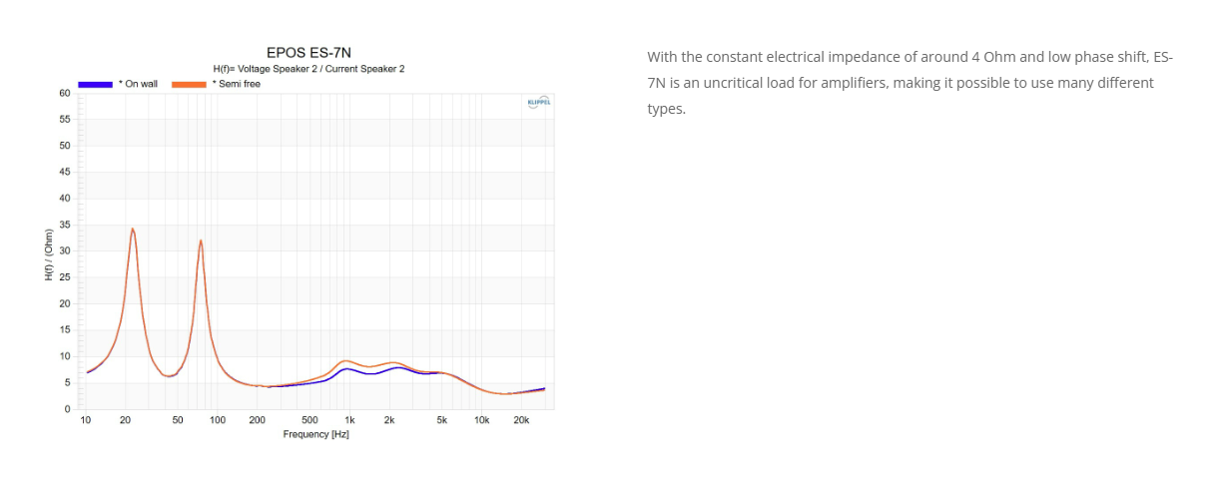
Task: Select the "* Semi free" legend label
Action: tap(236, 84)
